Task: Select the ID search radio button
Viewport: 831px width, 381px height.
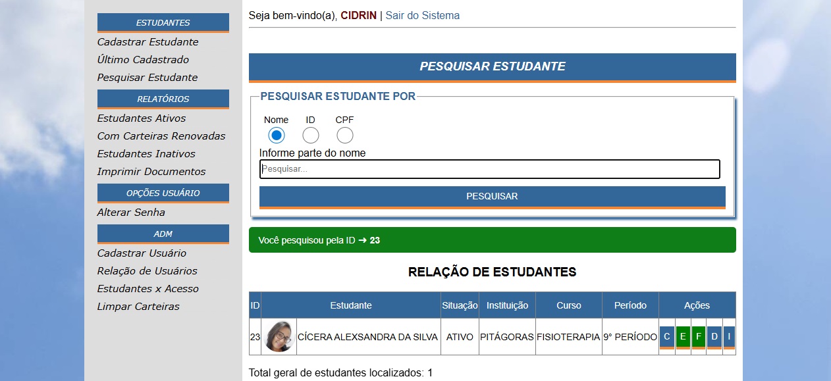Action: (311, 136)
